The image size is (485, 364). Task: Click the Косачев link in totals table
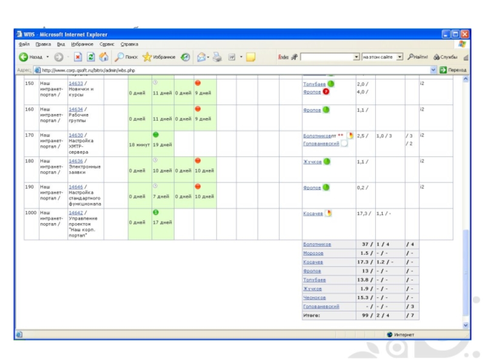pyautogui.click(x=313, y=262)
